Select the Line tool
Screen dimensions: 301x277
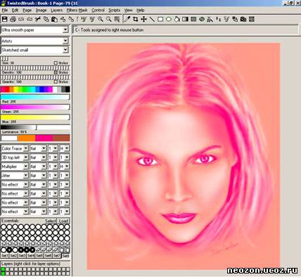pyautogui.click(x=152, y=19)
